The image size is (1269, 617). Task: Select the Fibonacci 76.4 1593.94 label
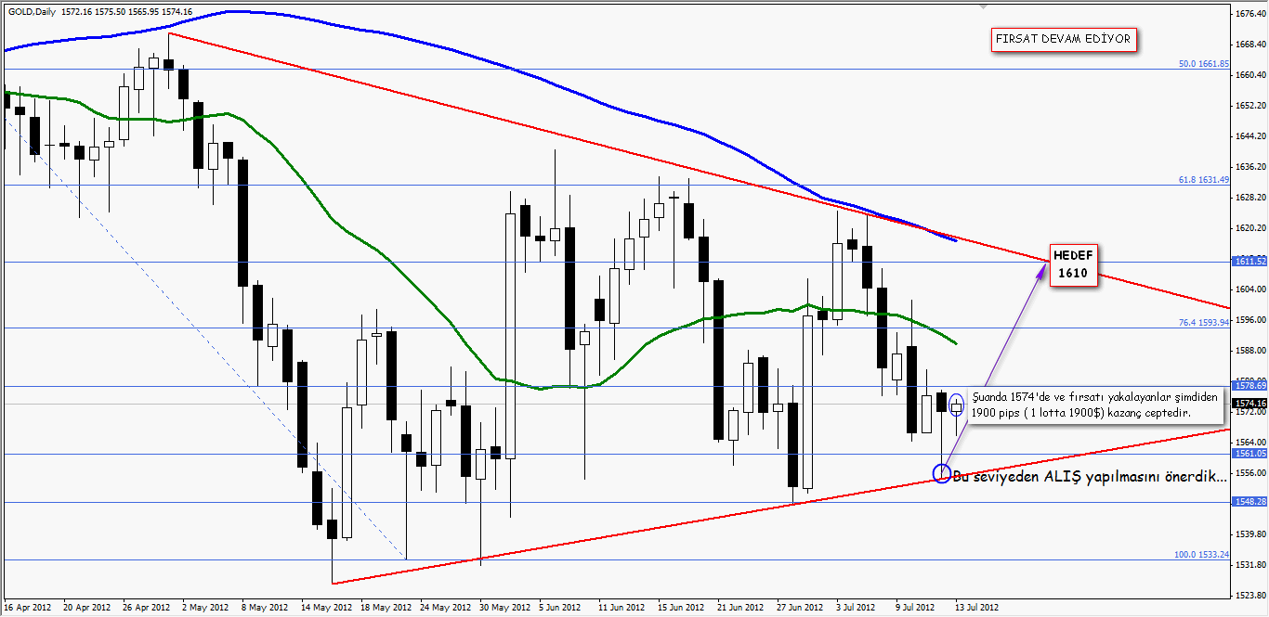(x=1203, y=323)
